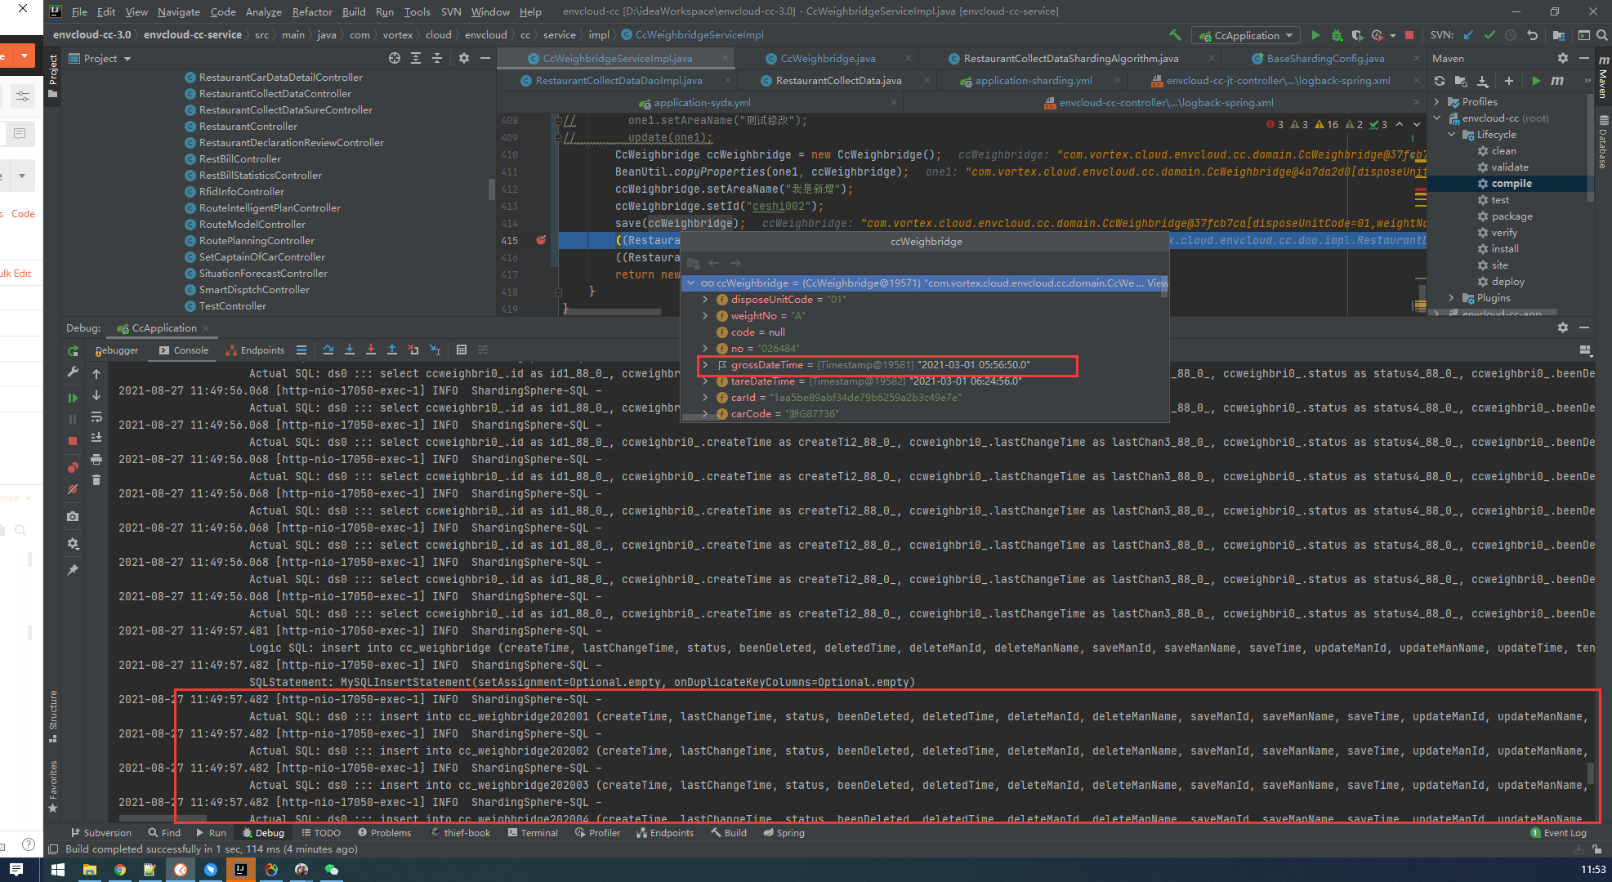The height and width of the screenshot is (882, 1612).
Task: Click the Force Step Into red arrow
Action: [371, 350]
